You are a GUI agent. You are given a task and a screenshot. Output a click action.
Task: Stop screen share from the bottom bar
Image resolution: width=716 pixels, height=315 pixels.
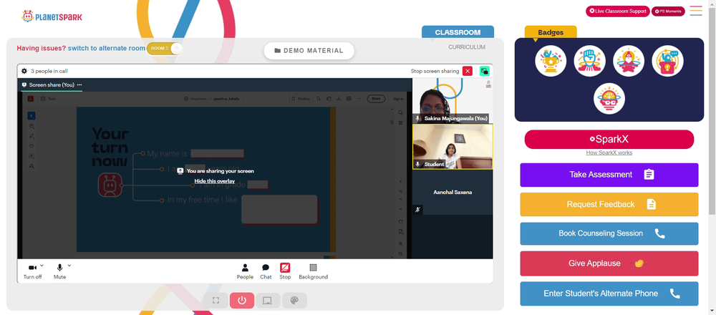point(285,271)
